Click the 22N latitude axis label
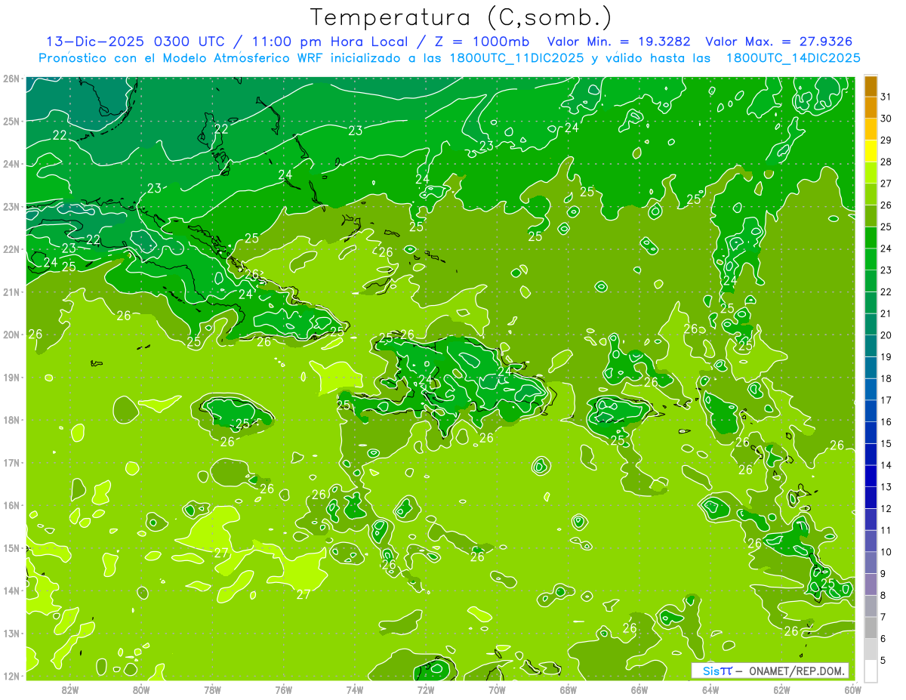The height and width of the screenshot is (700, 906). (11, 249)
